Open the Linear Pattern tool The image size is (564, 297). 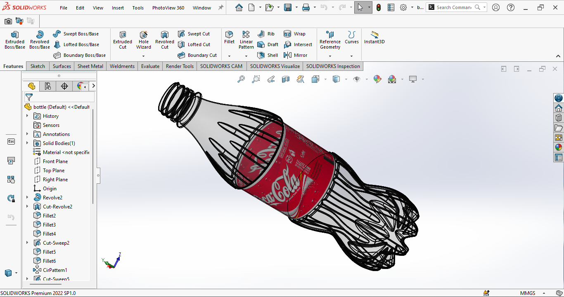[246, 40]
